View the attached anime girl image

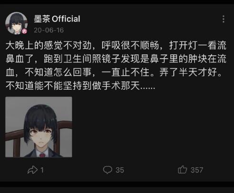[39, 127]
